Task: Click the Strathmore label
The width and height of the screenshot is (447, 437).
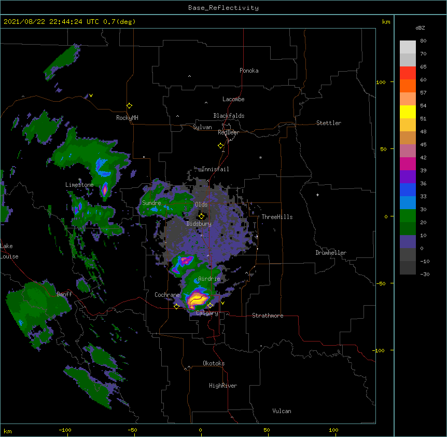Action: pos(268,316)
